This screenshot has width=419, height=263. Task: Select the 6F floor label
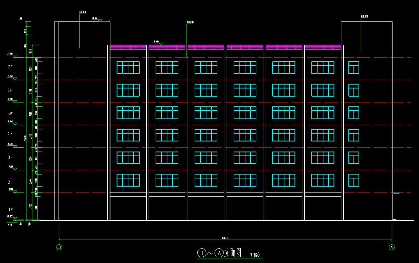(11, 90)
